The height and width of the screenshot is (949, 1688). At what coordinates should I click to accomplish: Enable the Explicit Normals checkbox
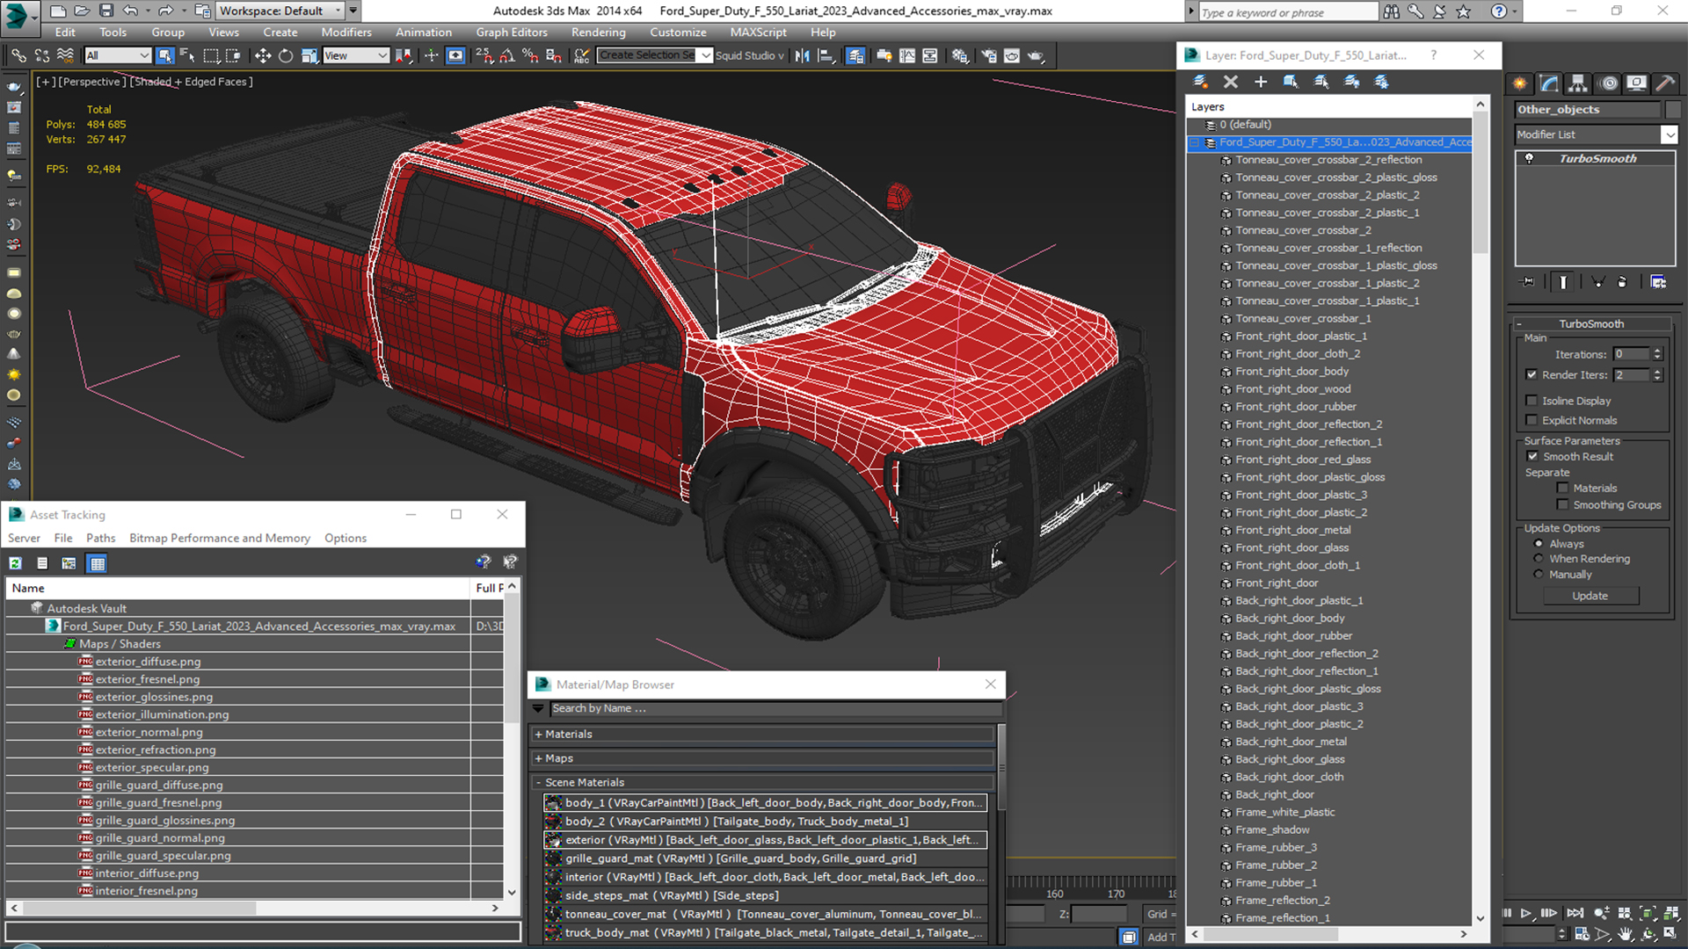1532,420
